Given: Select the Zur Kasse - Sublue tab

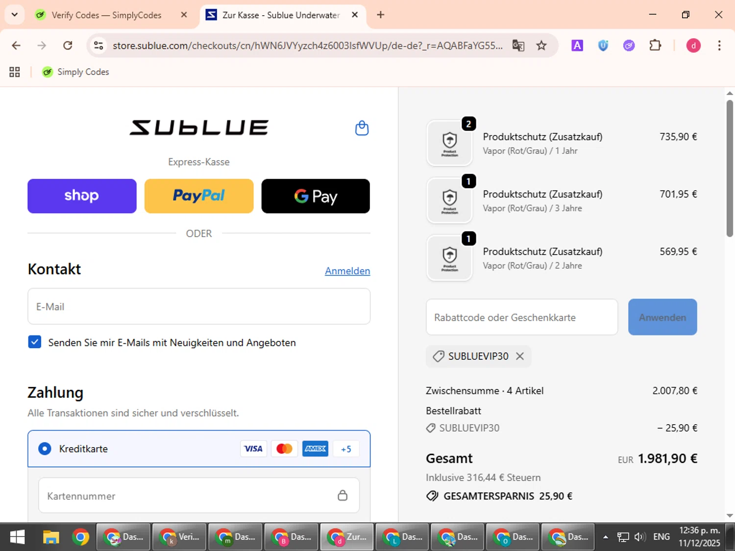Looking at the screenshot, I should point(281,15).
